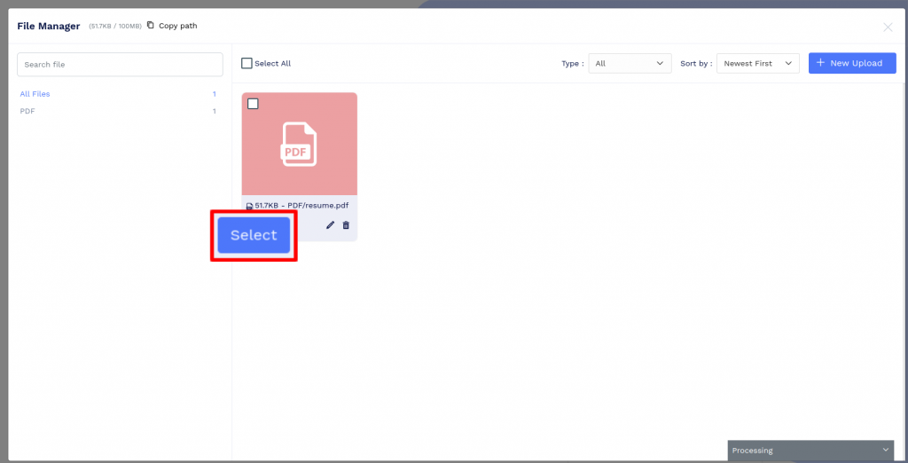Check the checkbox on the resume.pdf card
The height and width of the screenshot is (463, 908).
253,104
